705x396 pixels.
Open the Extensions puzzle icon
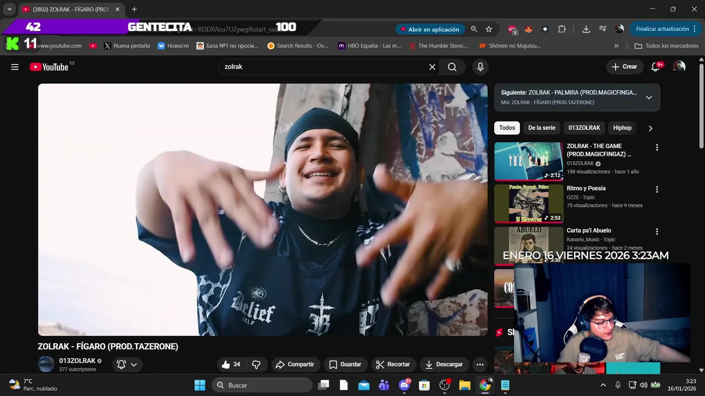point(562,29)
